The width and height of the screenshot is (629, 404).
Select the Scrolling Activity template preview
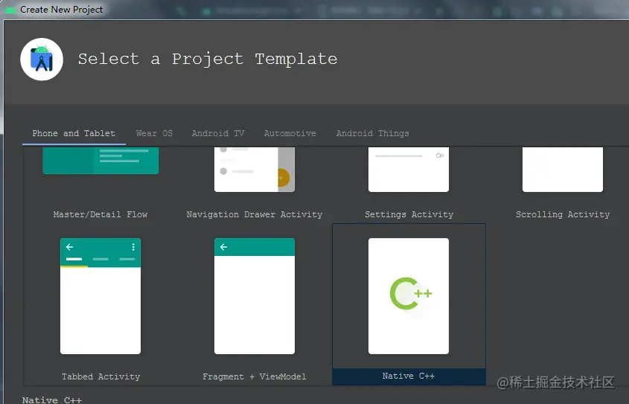[563, 169]
